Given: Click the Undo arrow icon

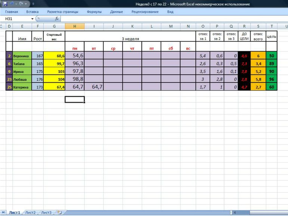Looking at the screenshot, I should pyautogui.click(x=12, y=4).
